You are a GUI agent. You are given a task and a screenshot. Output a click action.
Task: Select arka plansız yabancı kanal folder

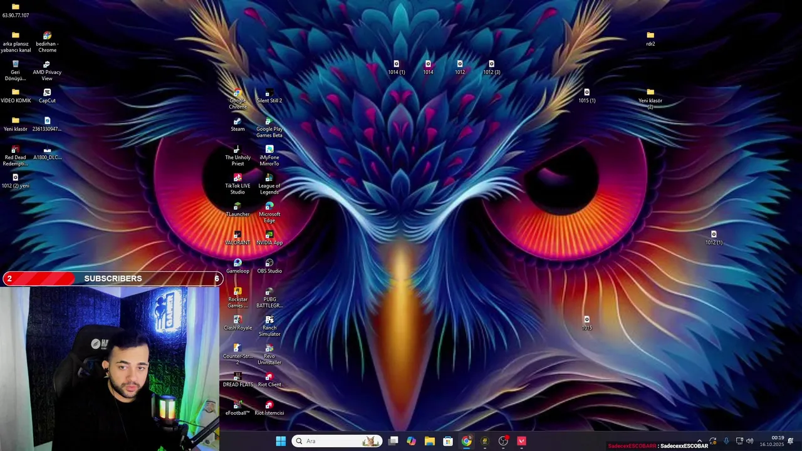[16, 43]
